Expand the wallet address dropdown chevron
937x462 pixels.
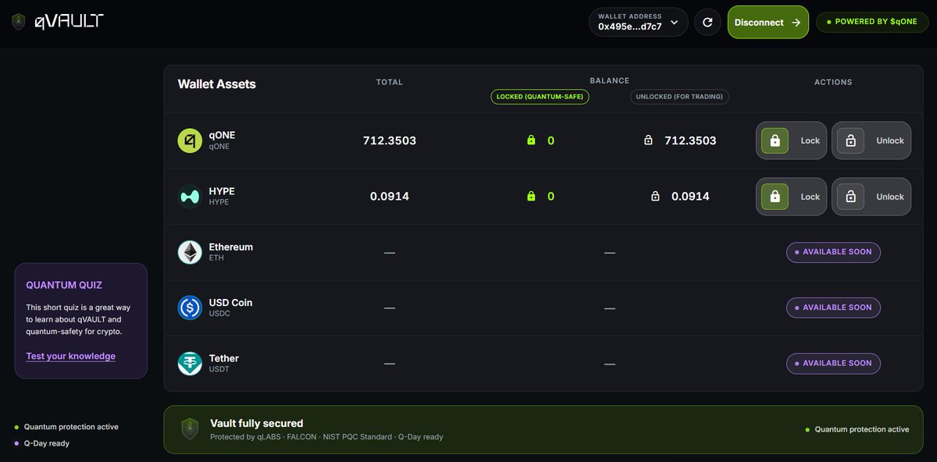(675, 23)
